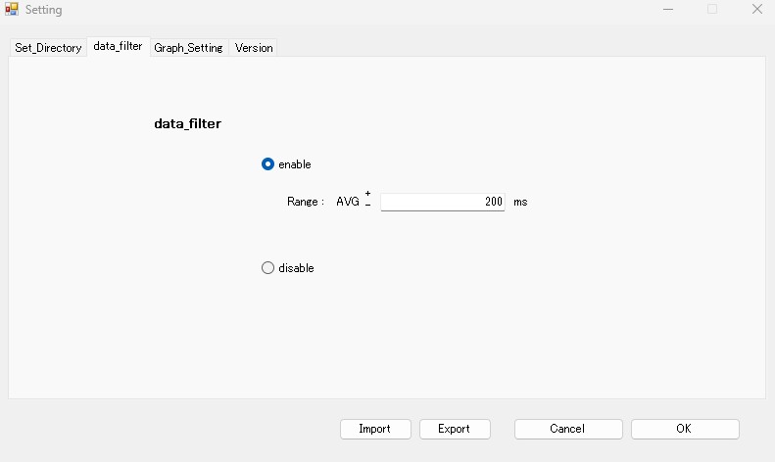
Task: Click the Import button
Action: [x=375, y=429]
